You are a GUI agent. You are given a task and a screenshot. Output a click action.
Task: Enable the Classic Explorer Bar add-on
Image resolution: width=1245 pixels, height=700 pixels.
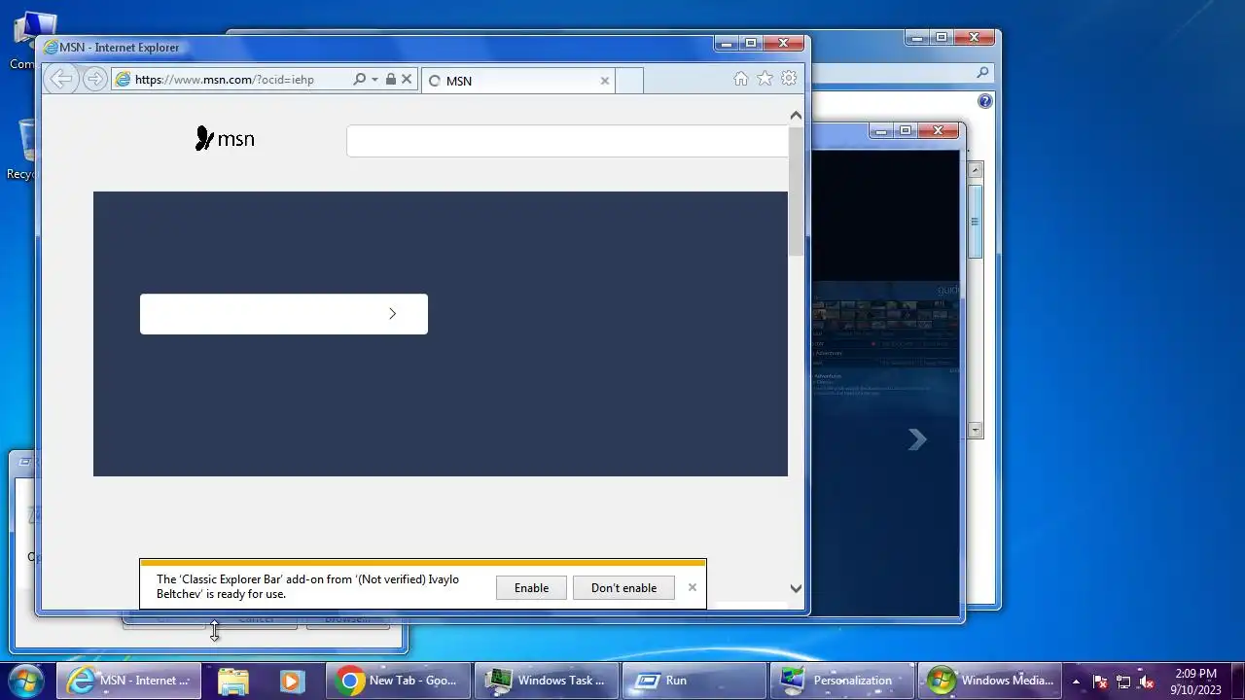[x=531, y=587]
